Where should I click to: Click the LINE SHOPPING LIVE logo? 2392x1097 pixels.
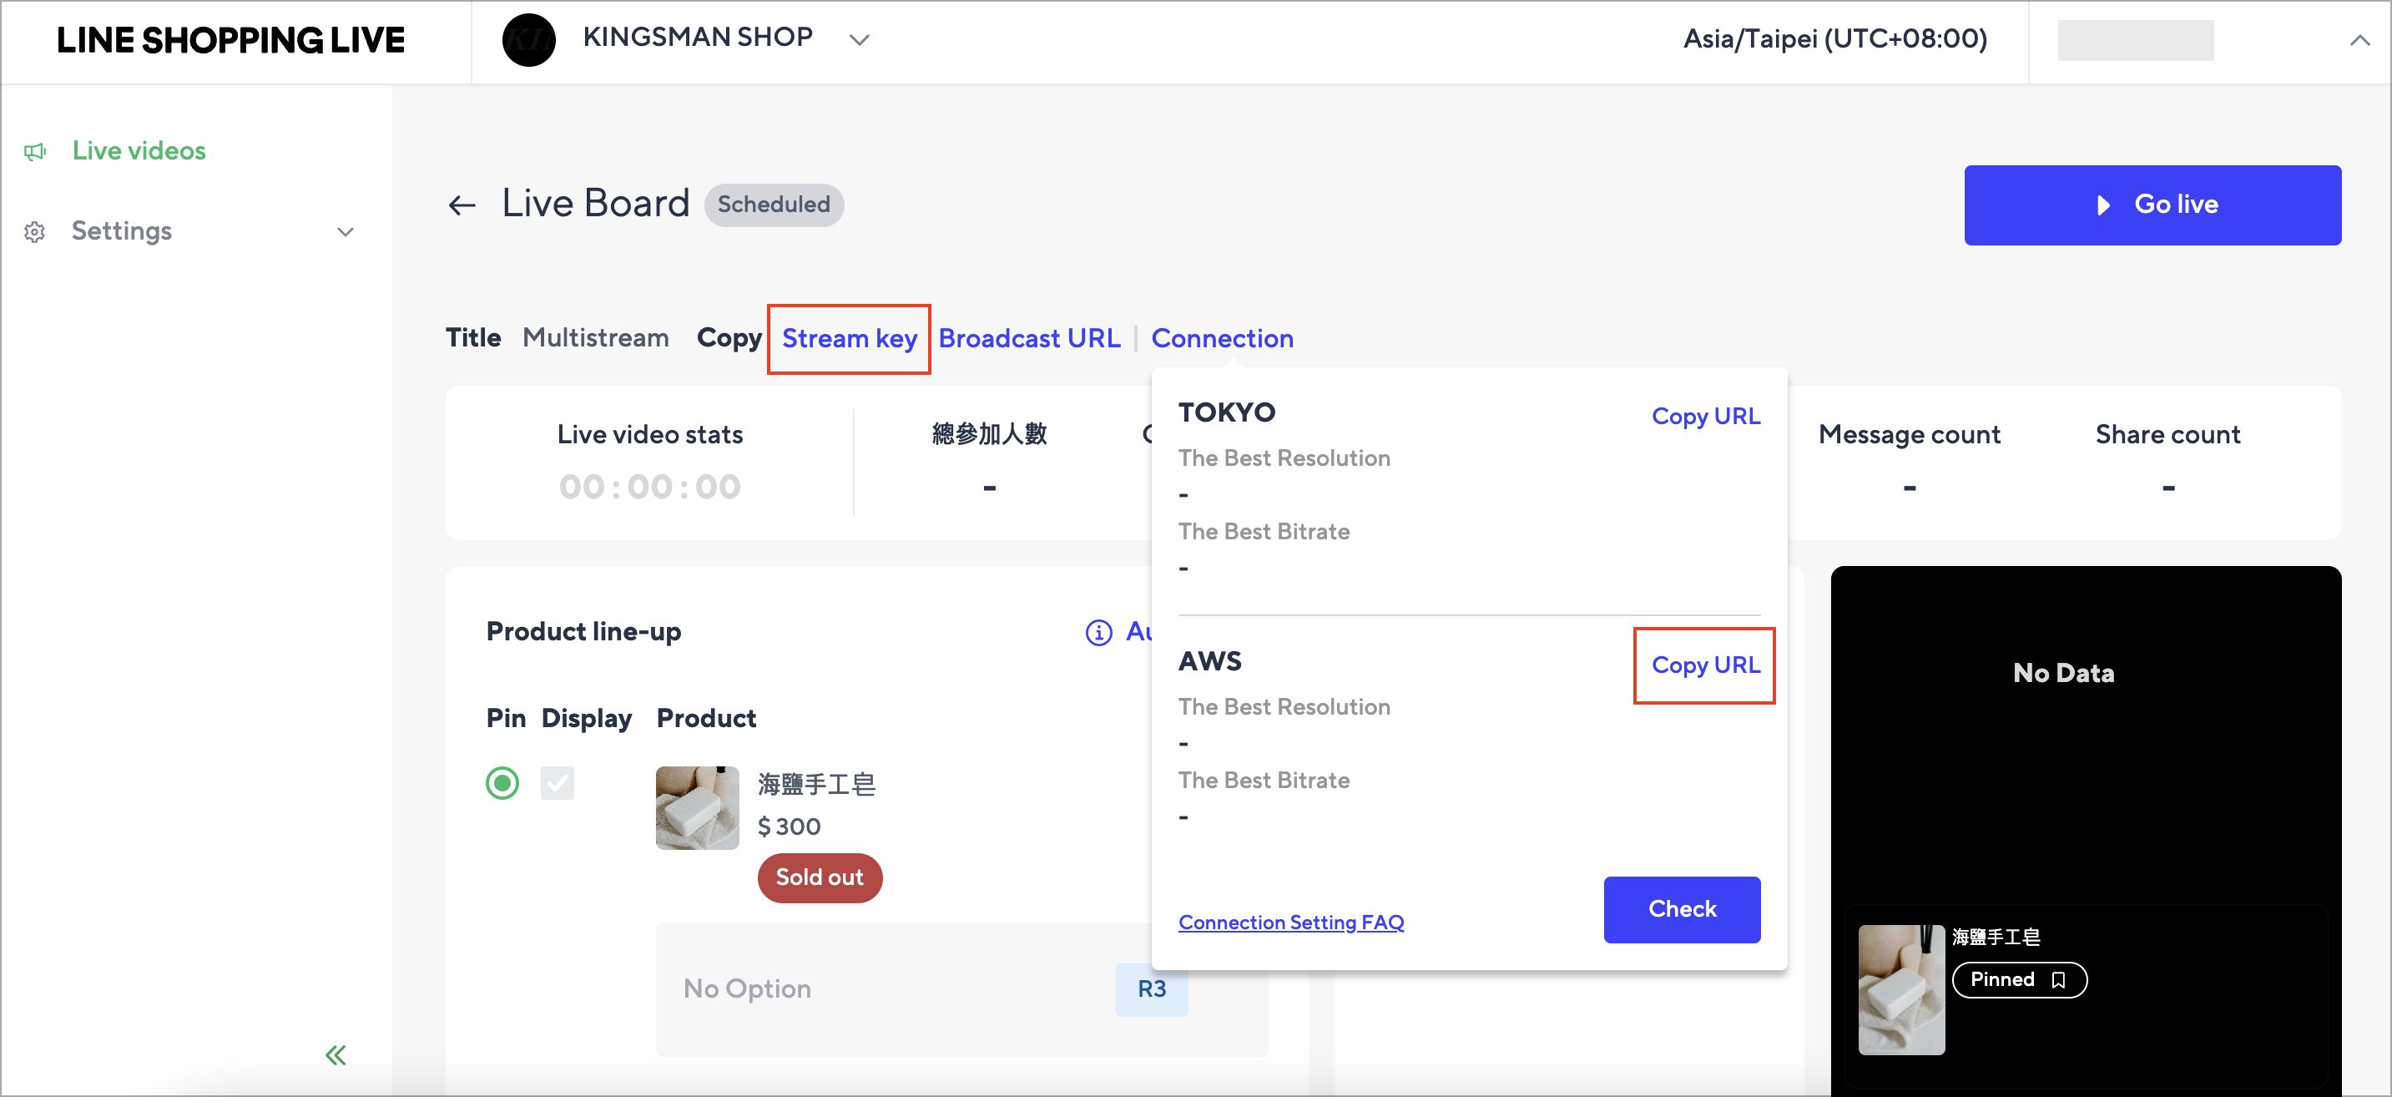(230, 40)
